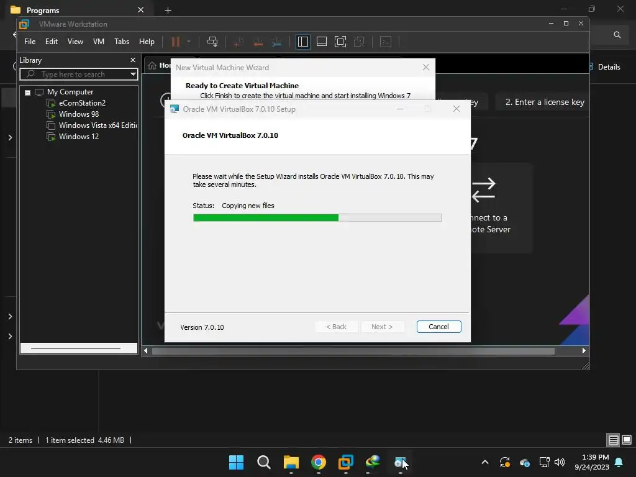Viewport: 636px width, 477px height.
Task: Click the VMware Workstation title bar logo icon
Action: (x=24, y=24)
